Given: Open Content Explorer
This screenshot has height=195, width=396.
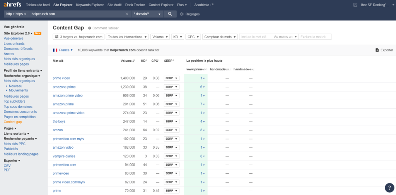Looking at the screenshot, I should click(161, 5).
